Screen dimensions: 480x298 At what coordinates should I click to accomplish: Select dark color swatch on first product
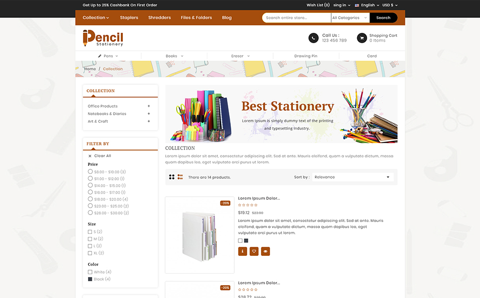pyautogui.click(x=246, y=241)
